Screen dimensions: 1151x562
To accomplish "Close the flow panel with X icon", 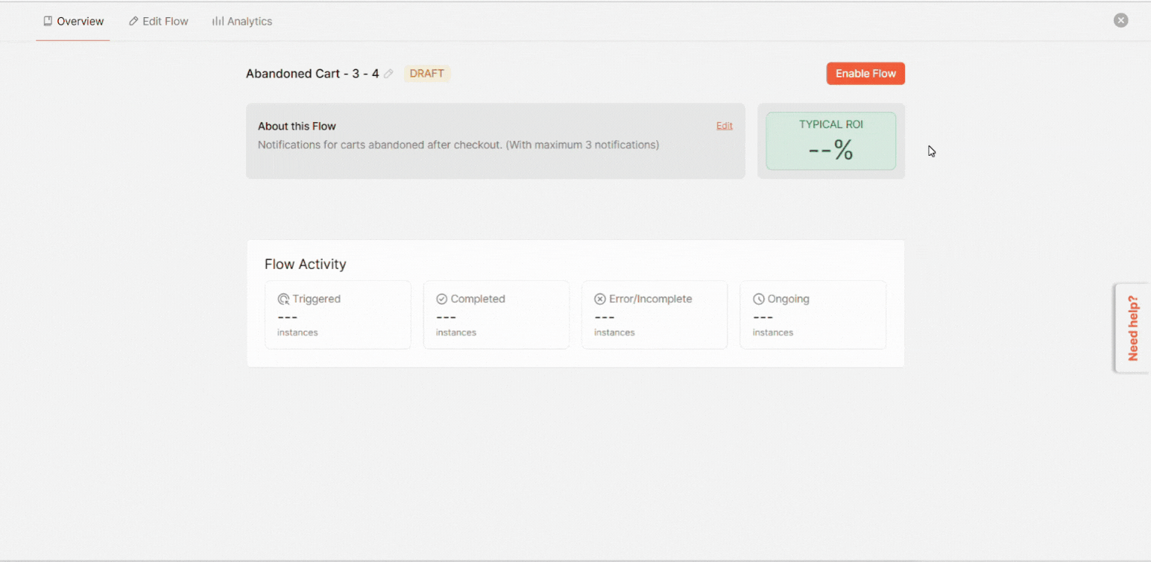I will click(x=1120, y=21).
